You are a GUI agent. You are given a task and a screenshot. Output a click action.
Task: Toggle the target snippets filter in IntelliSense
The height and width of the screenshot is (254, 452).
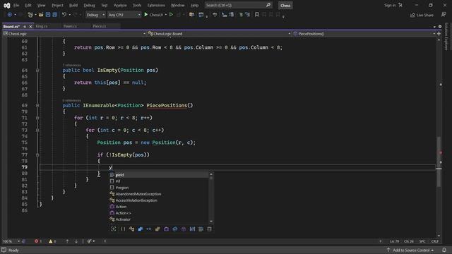point(114,229)
